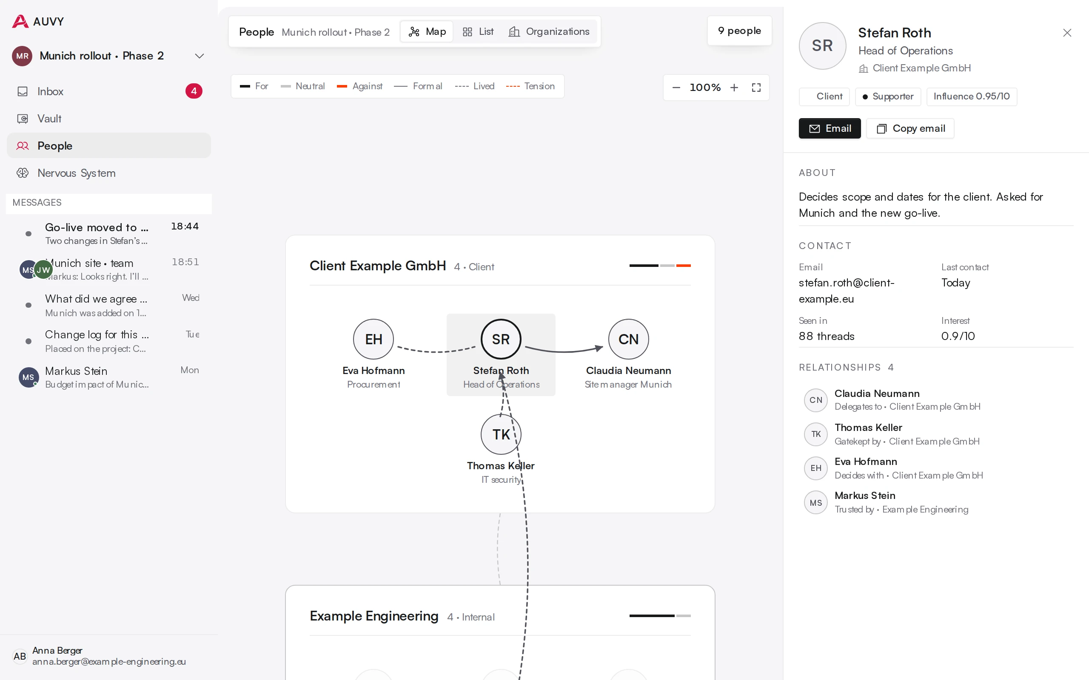Image resolution: width=1089 pixels, height=680 pixels.
Task: Open the Change log for this message
Action: 109,341
